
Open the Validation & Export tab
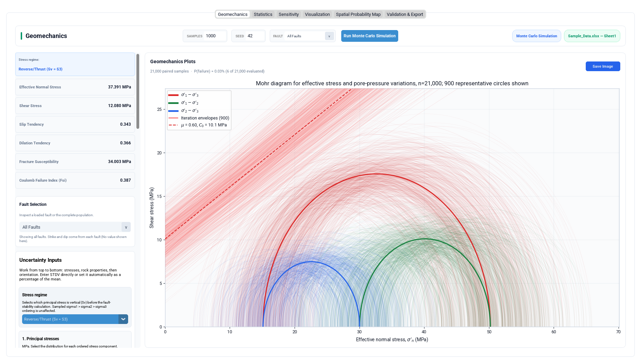point(405,14)
